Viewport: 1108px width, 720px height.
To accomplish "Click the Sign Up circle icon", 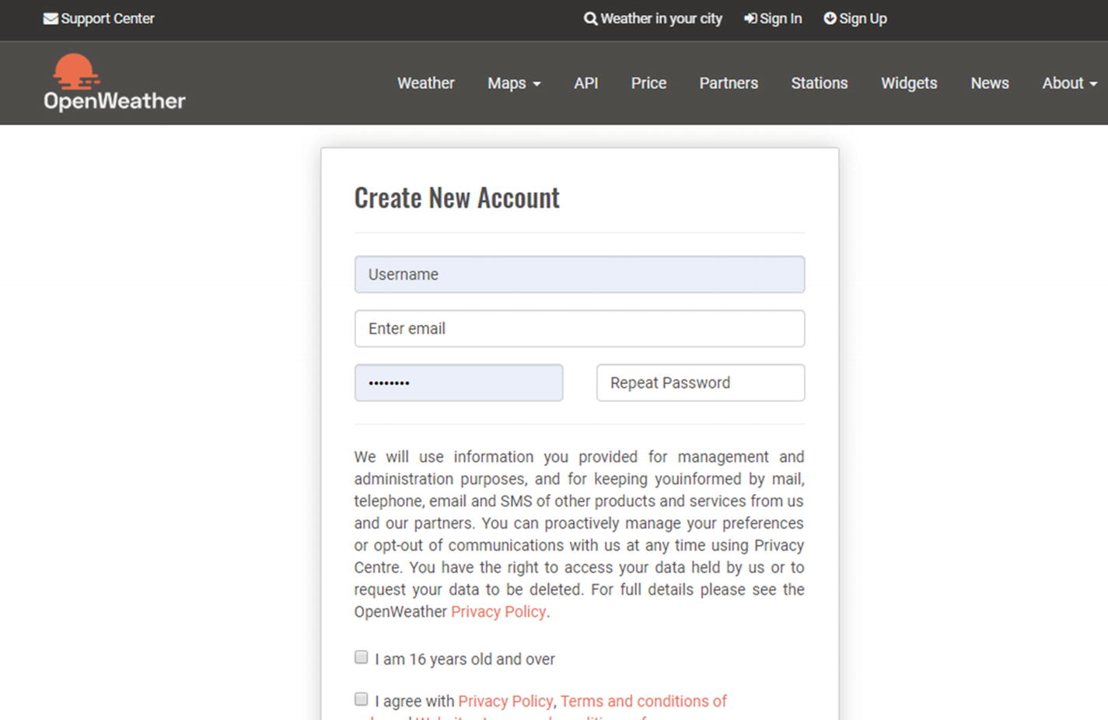I will pos(830,18).
